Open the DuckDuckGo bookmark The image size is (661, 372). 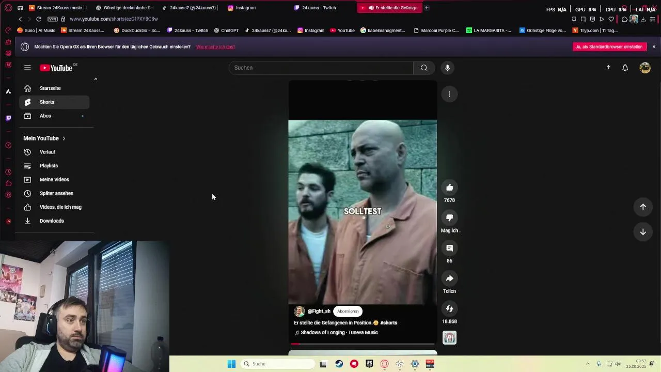pyautogui.click(x=137, y=30)
